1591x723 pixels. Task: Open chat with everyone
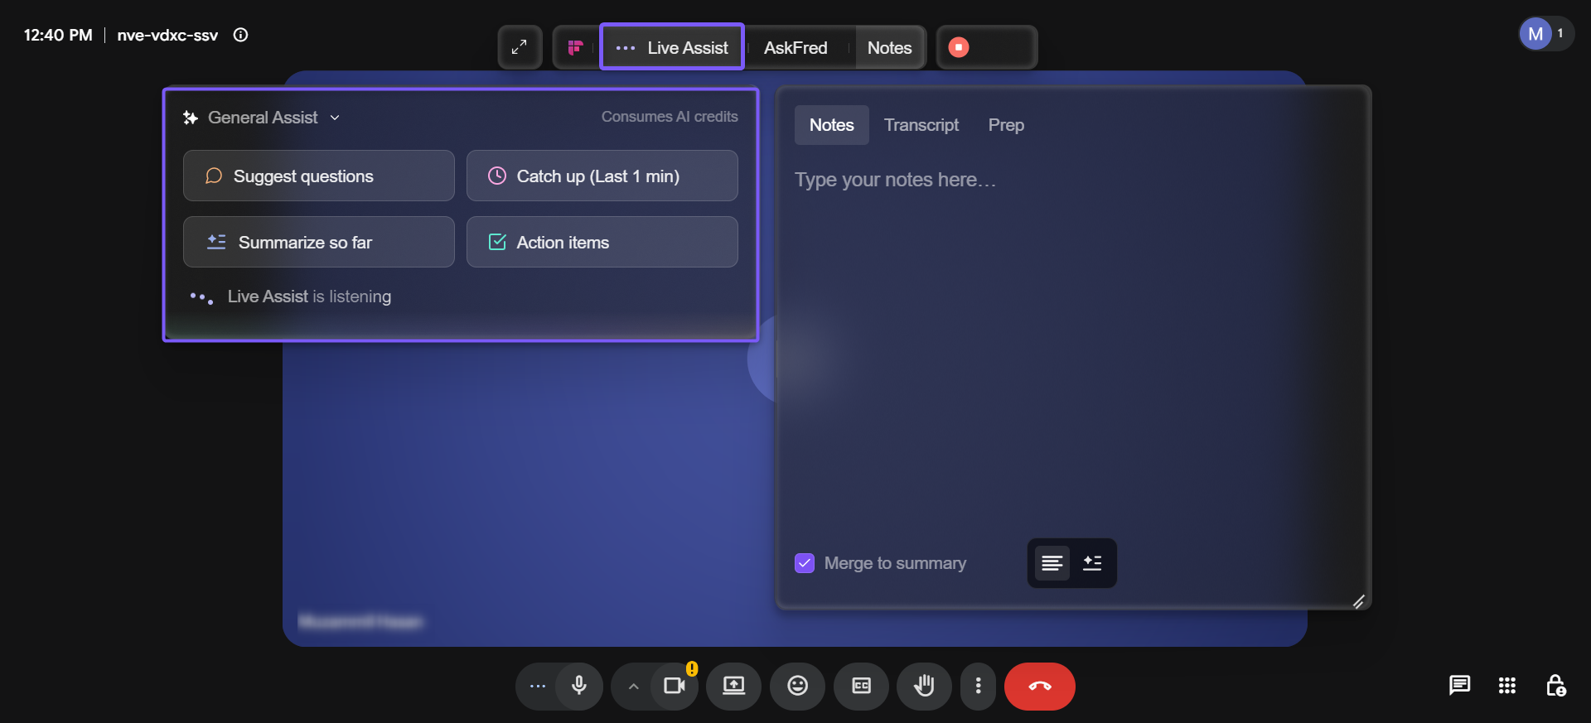point(1459,685)
